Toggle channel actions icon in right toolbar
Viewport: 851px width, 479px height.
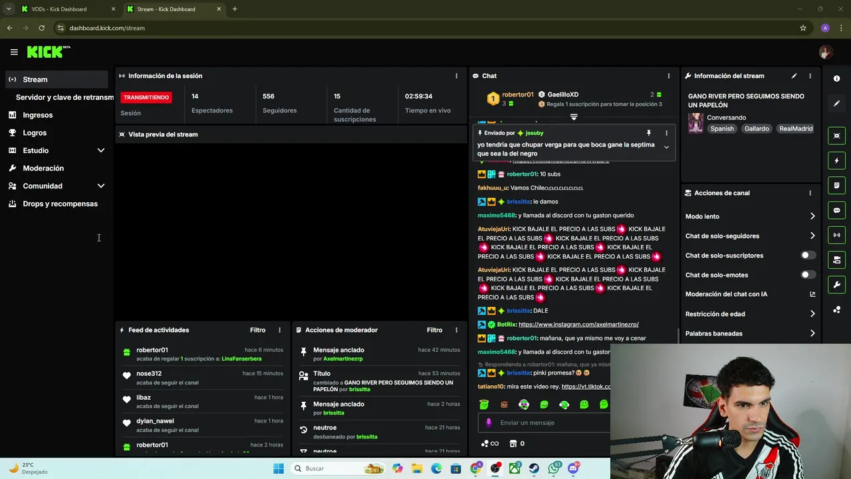pyautogui.click(x=836, y=260)
